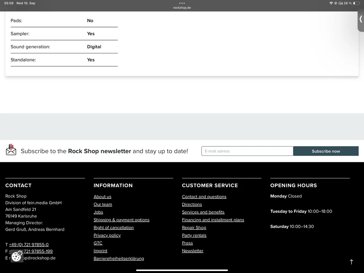Click the newsletter envelope icon
Image resolution: width=364 pixels, height=273 pixels.
click(11, 151)
